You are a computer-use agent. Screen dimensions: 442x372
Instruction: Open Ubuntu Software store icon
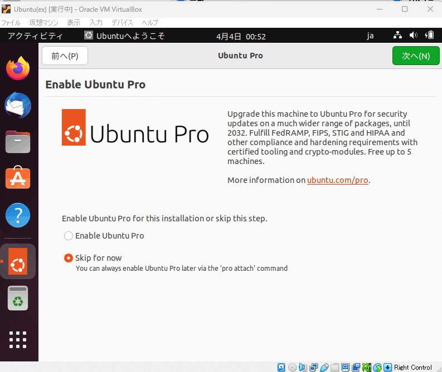[18, 177]
